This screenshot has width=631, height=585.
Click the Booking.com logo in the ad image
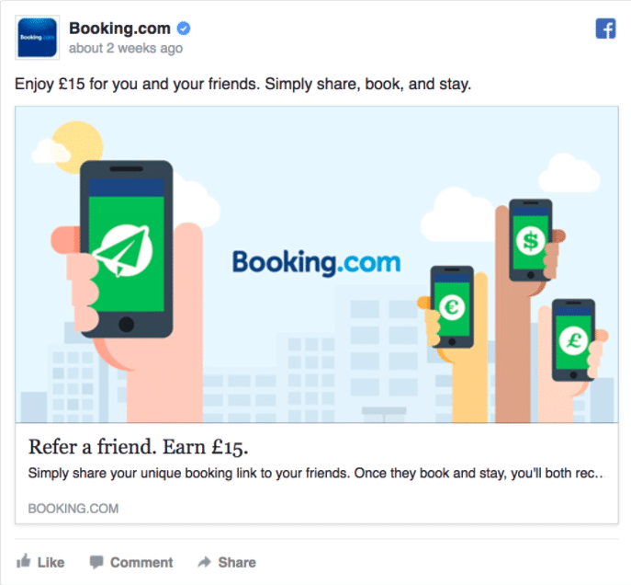click(x=316, y=263)
